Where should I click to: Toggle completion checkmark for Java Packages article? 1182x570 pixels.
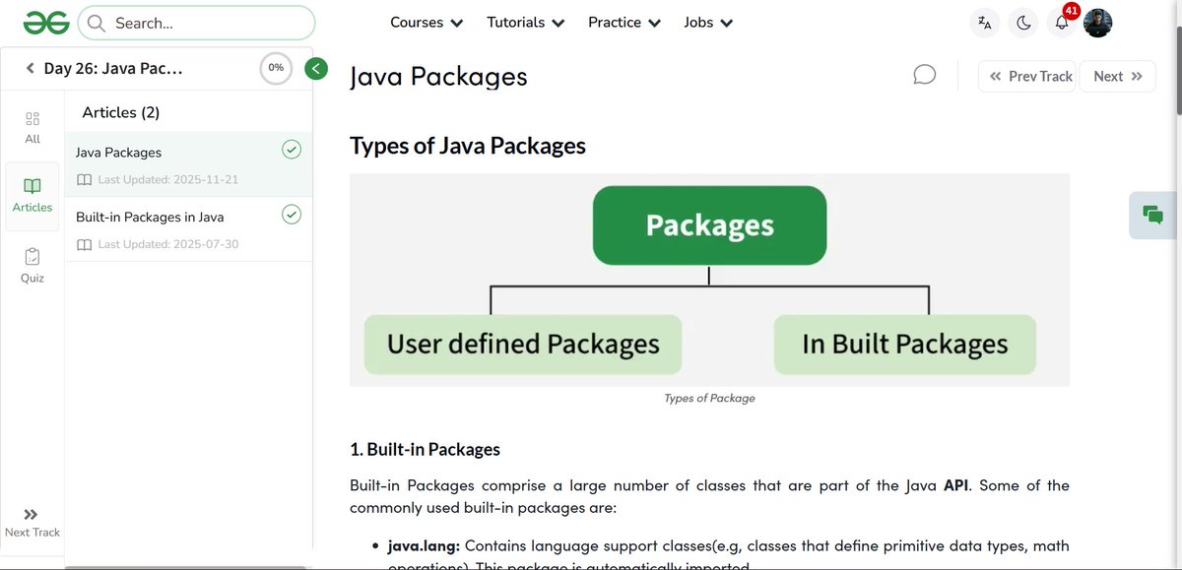coord(292,149)
